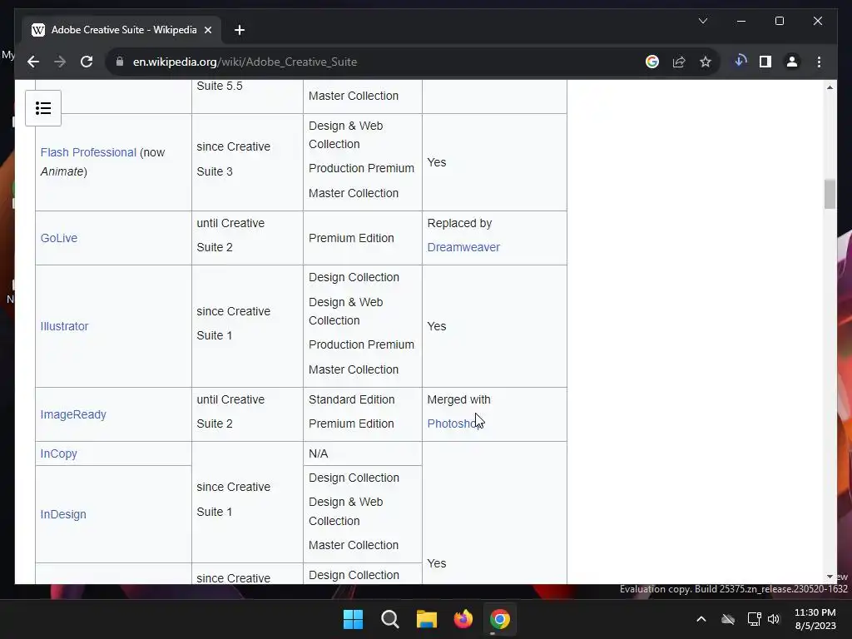Open the InCopy link
The image size is (852, 639).
coord(59,453)
